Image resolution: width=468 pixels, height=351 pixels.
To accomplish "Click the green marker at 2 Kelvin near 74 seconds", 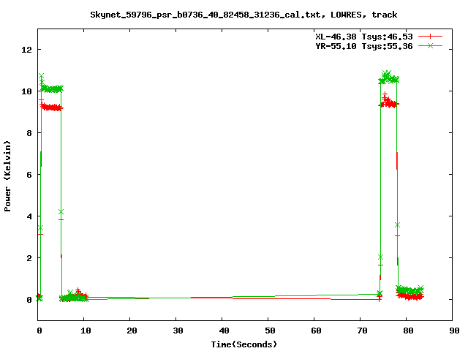I will pos(380,257).
